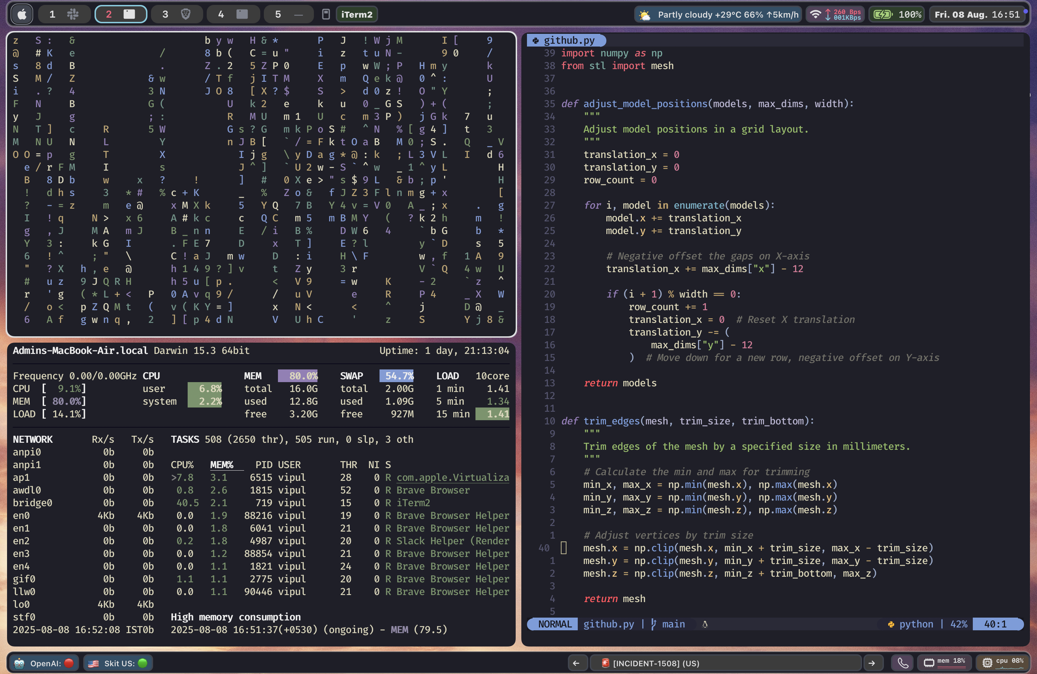Click the right arrow after INCIDENT-1508
The image size is (1037, 674).
point(872,663)
